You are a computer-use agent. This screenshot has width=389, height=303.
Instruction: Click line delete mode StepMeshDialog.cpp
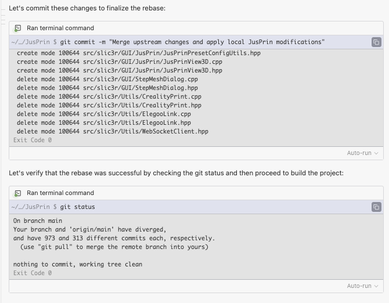[107, 79]
